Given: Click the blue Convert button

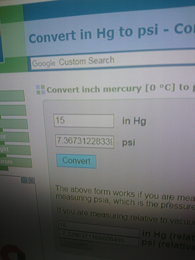Looking at the screenshot, I should tap(76, 161).
